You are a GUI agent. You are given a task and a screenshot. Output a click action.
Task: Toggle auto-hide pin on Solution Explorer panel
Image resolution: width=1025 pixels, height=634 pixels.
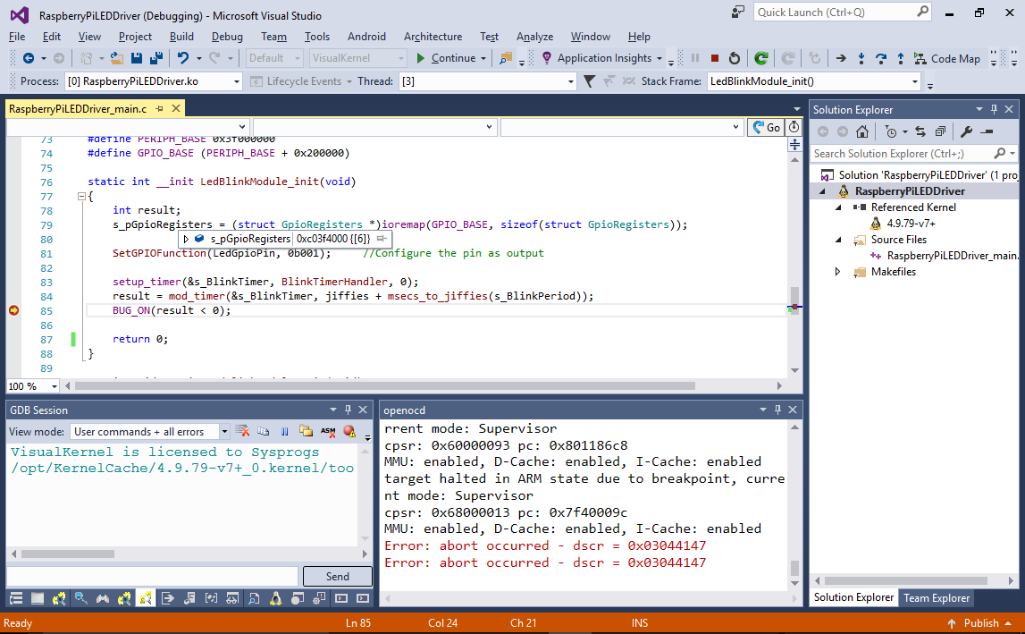(x=994, y=109)
